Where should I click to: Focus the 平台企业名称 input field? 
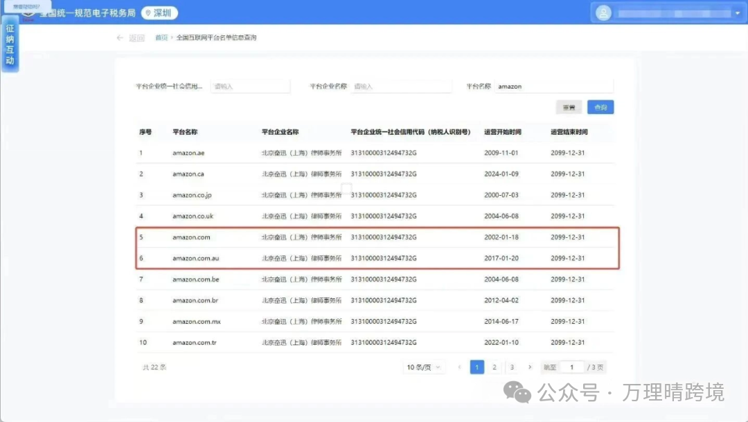point(401,86)
